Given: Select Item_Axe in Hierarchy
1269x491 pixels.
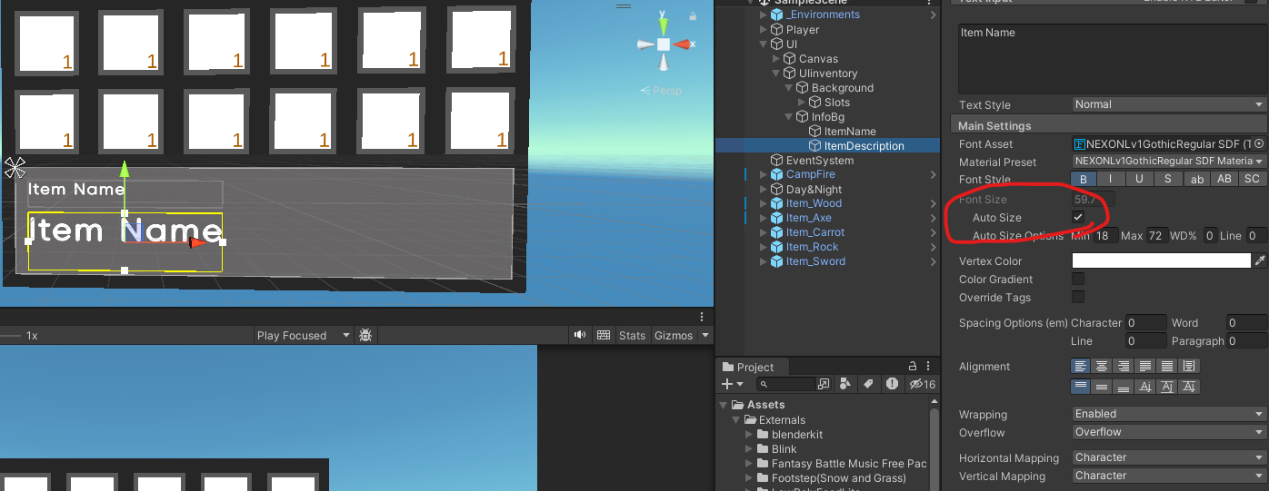Looking at the screenshot, I should tap(808, 218).
